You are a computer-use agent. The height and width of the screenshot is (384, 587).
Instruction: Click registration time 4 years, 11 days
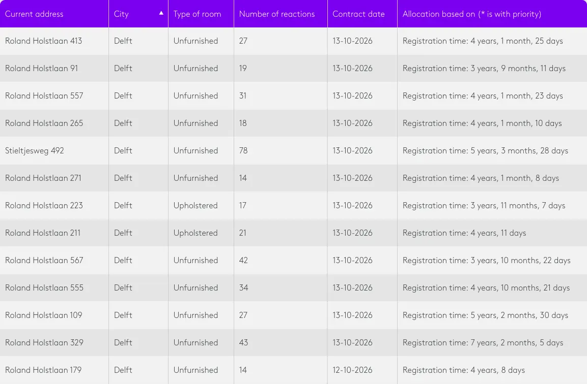coord(464,233)
